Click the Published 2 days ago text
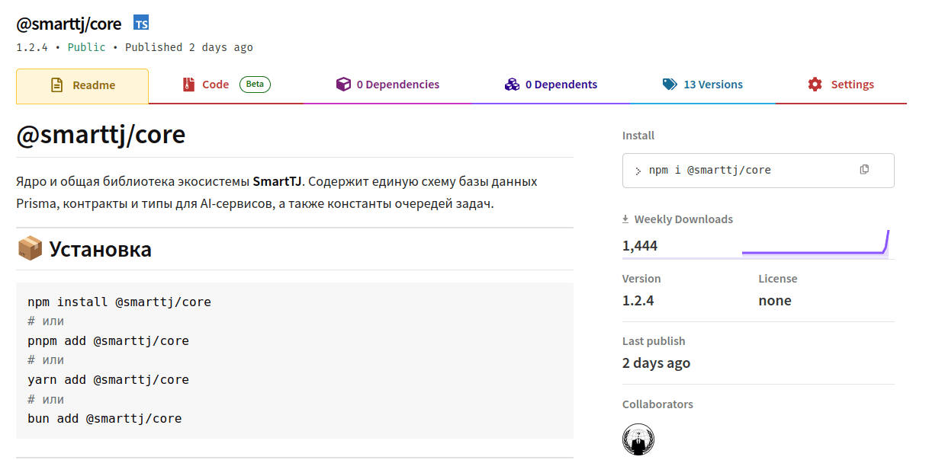This screenshot has height=460, width=929. coord(189,47)
